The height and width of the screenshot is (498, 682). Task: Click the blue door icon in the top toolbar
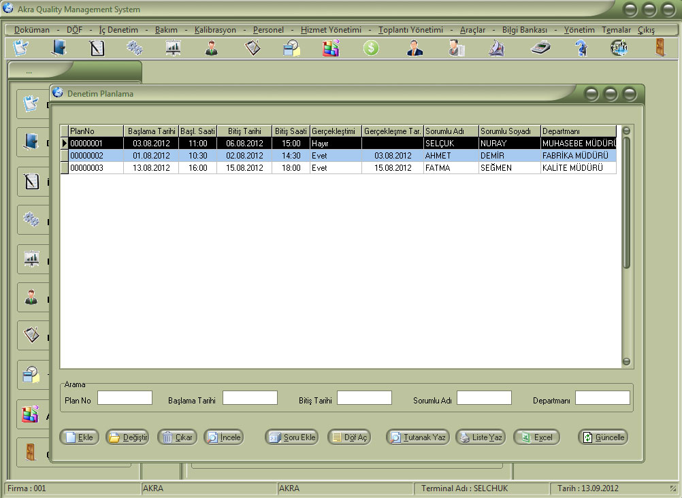59,48
